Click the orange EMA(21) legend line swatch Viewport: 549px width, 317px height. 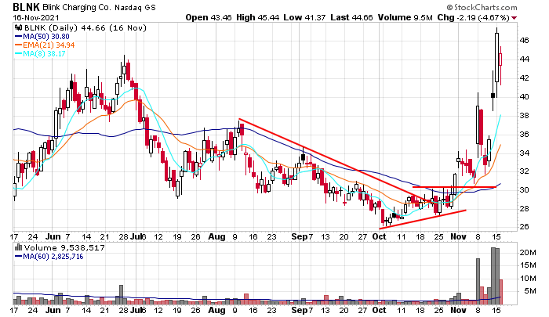pos(18,45)
